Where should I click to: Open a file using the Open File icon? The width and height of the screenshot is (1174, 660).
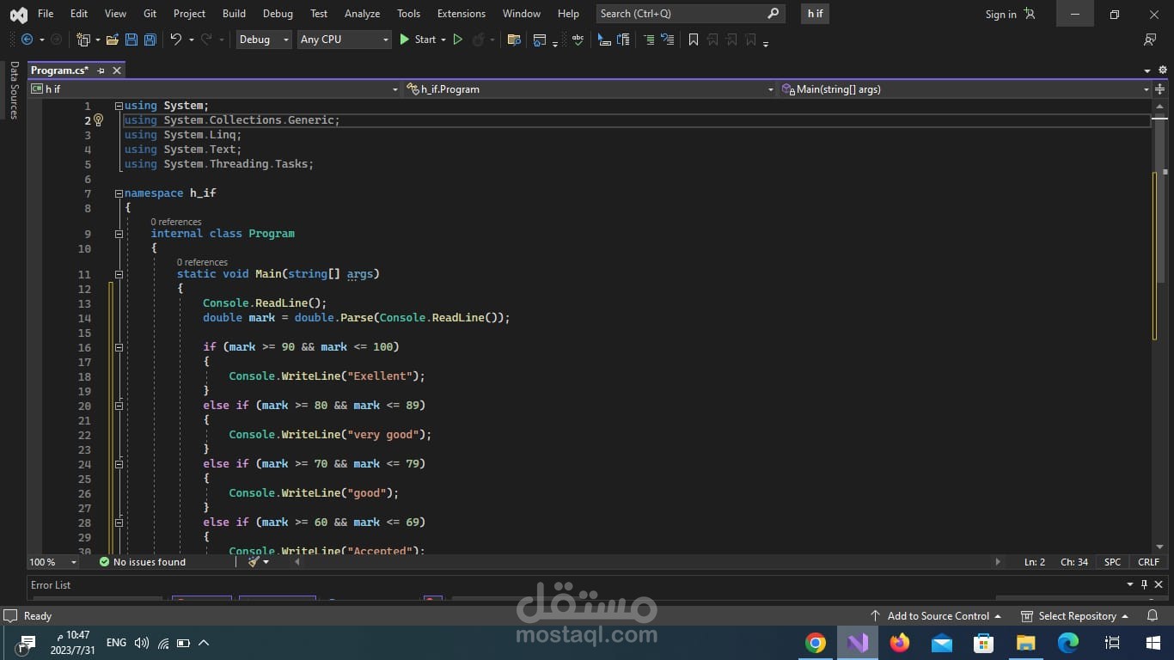tap(113, 40)
